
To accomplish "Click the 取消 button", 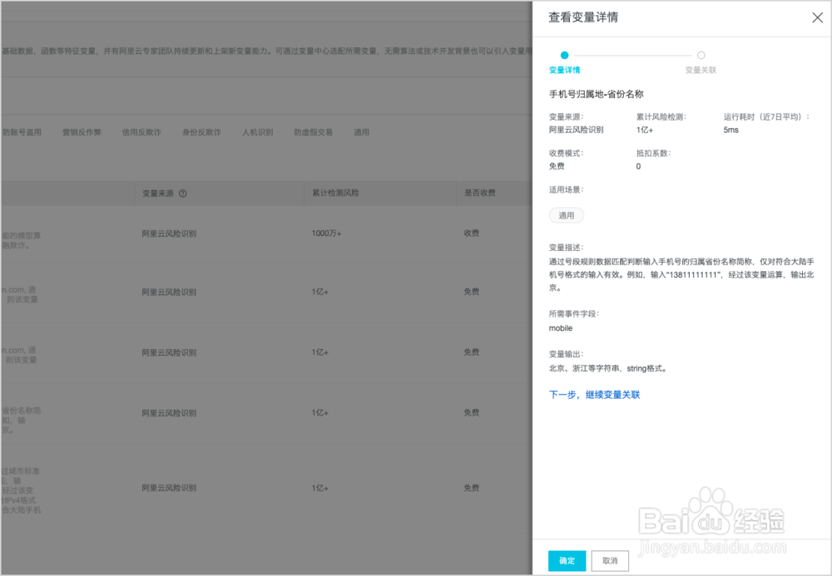I will [x=610, y=561].
